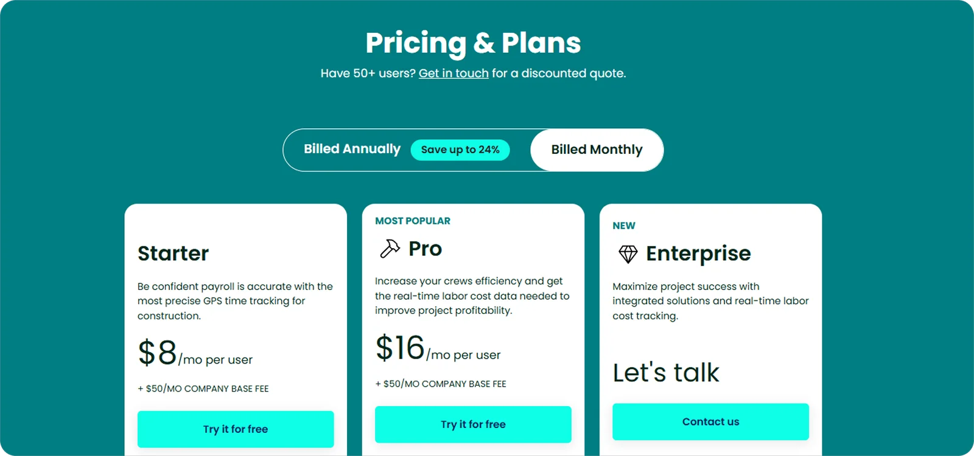
Task: Click Try it for free under Pro
Action: 473,424
